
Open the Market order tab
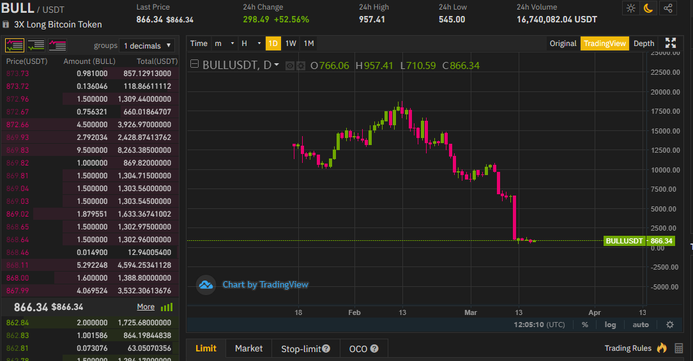(249, 348)
